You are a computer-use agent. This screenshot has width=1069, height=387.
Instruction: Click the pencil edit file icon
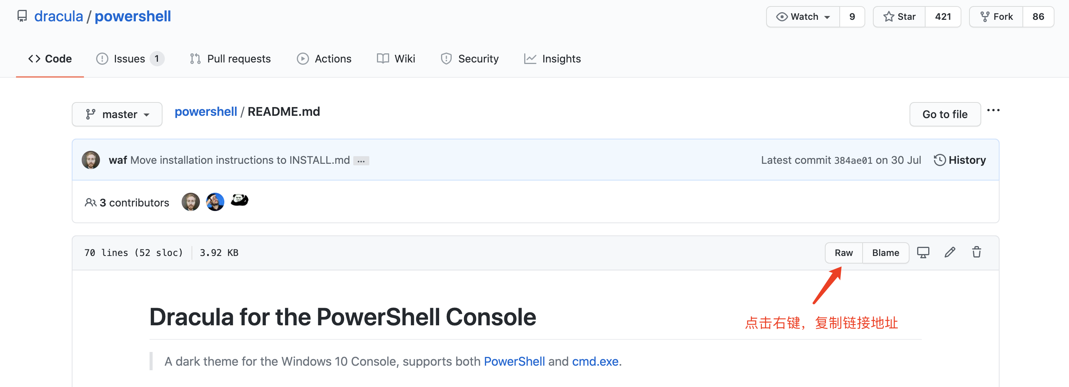pyautogui.click(x=950, y=252)
